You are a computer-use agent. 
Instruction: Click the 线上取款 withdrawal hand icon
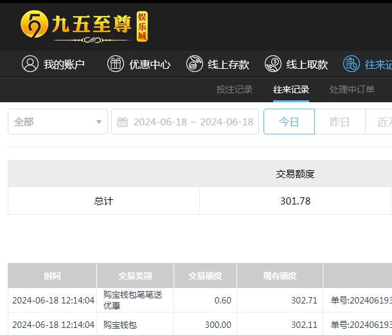coord(273,64)
